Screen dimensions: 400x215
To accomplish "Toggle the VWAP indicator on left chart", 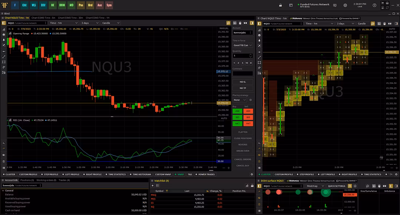I will tap(179, 174).
